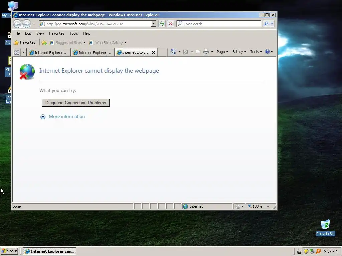
Task: Click the red X Stop button
Action: [171, 24]
